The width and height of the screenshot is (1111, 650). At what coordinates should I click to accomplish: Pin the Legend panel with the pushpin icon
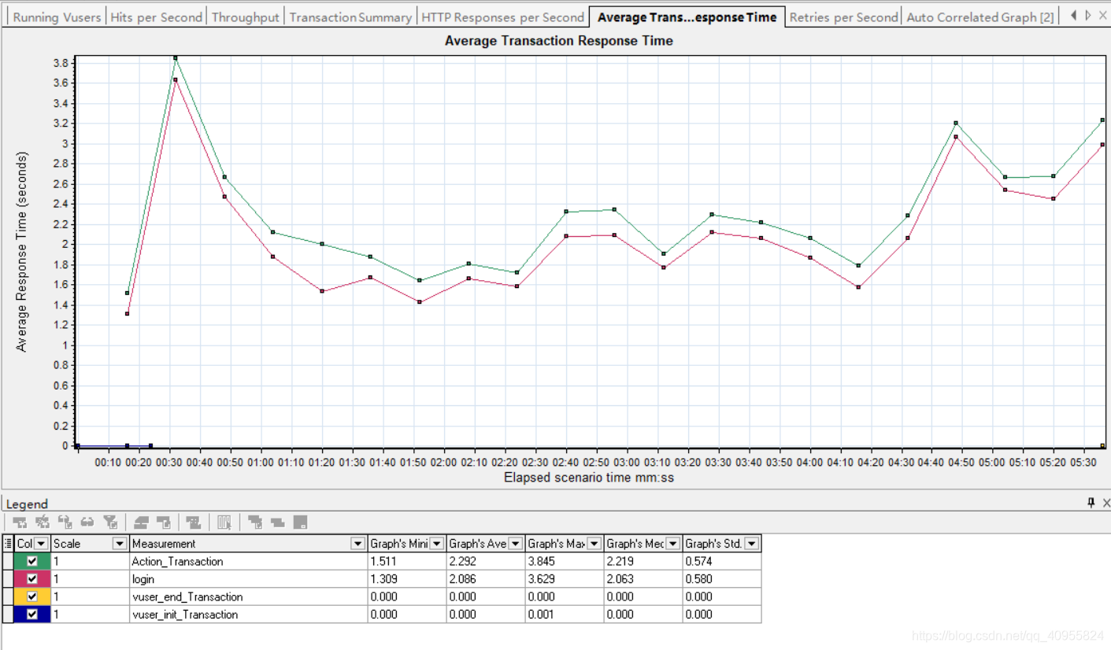click(x=1091, y=503)
